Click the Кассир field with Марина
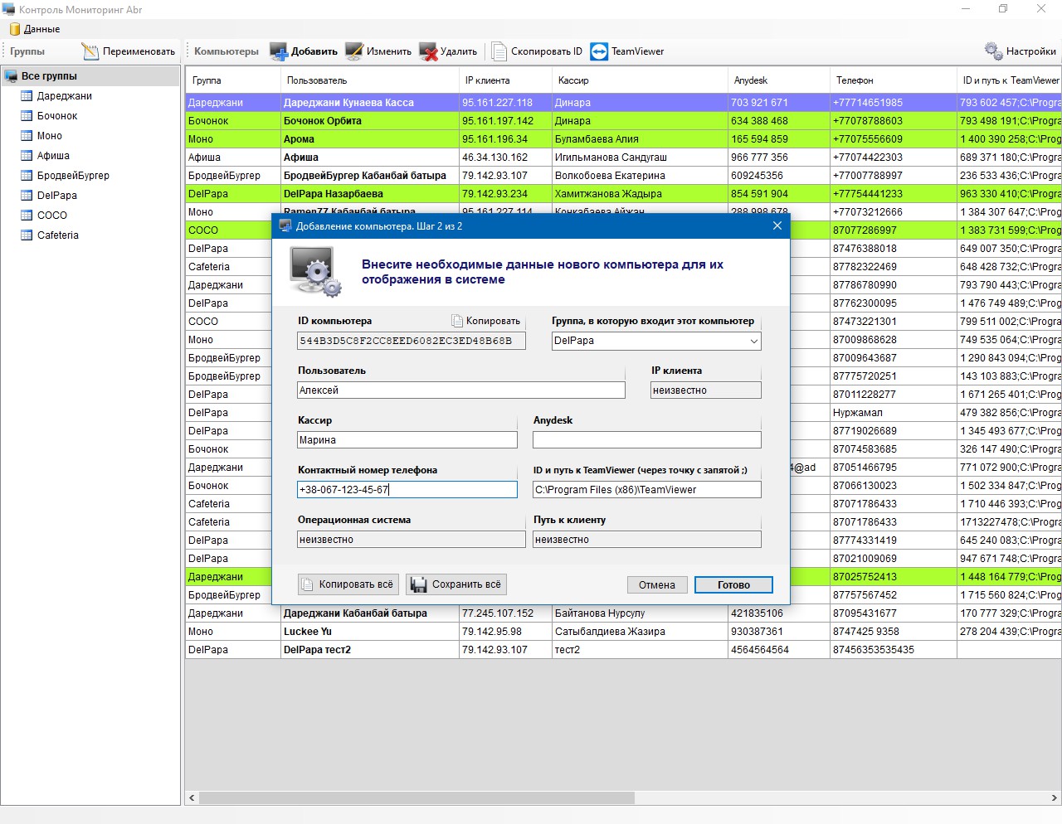Viewport: 1062px width, 824px height. tap(407, 440)
